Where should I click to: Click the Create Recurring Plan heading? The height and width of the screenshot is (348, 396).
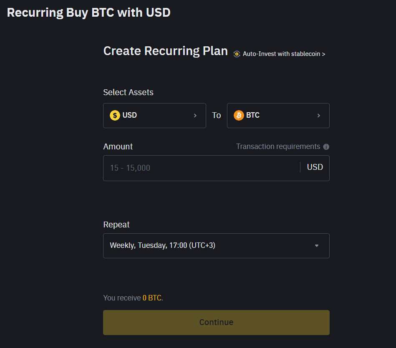pos(165,51)
